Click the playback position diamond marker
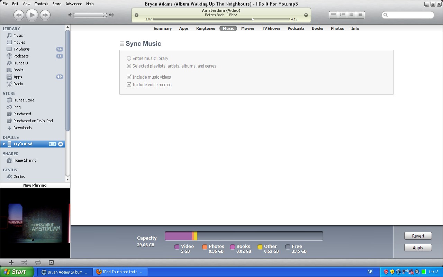 tap(253, 19)
